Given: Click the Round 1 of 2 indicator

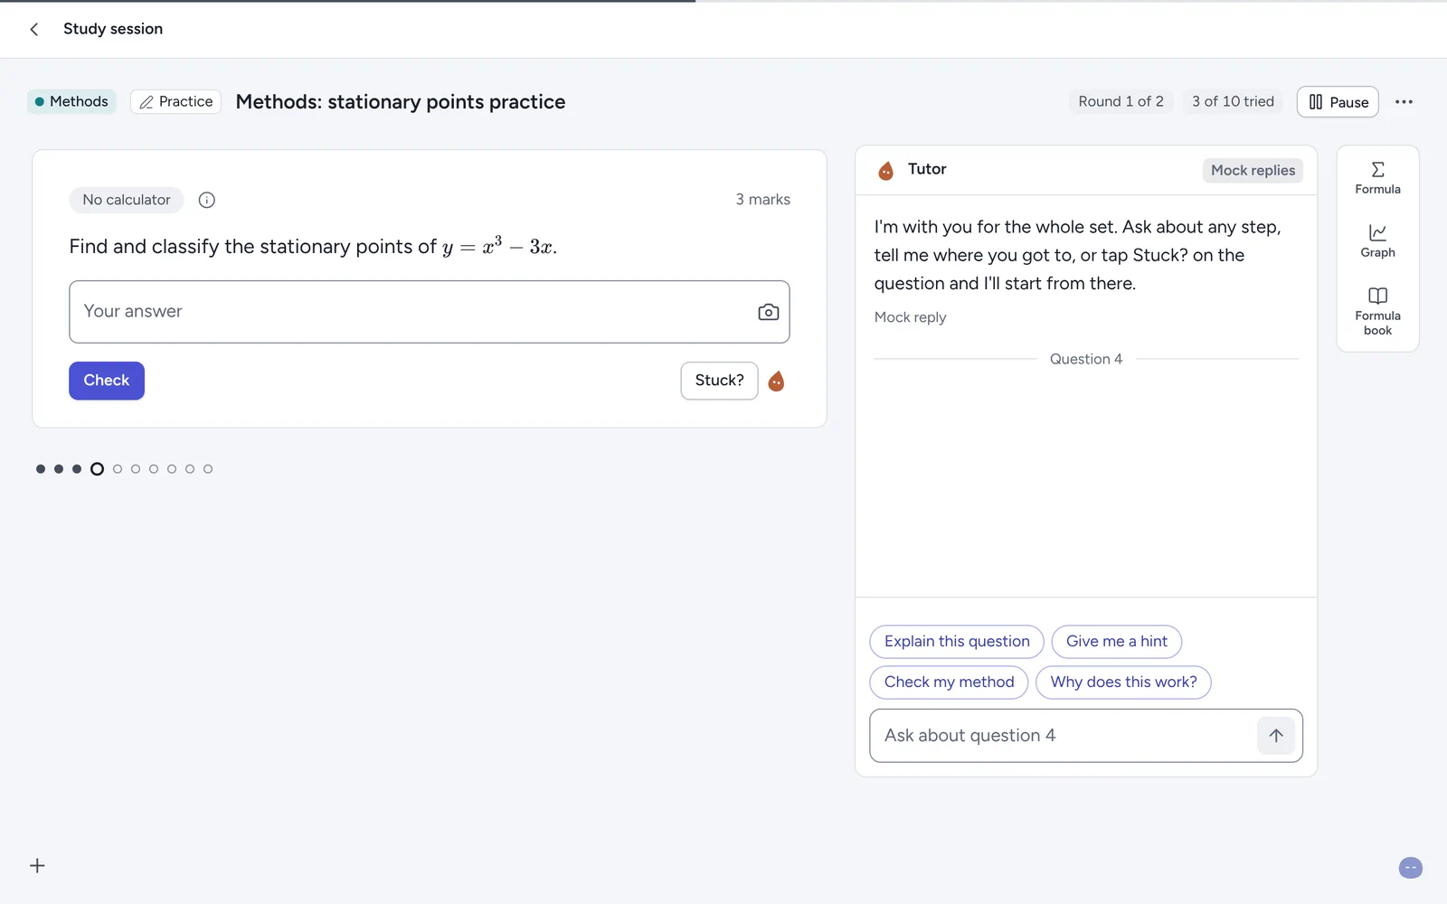Looking at the screenshot, I should tap(1121, 102).
